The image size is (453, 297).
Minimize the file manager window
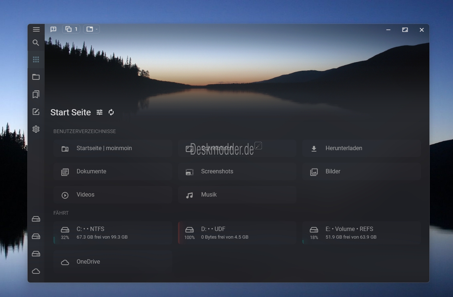[x=388, y=30]
